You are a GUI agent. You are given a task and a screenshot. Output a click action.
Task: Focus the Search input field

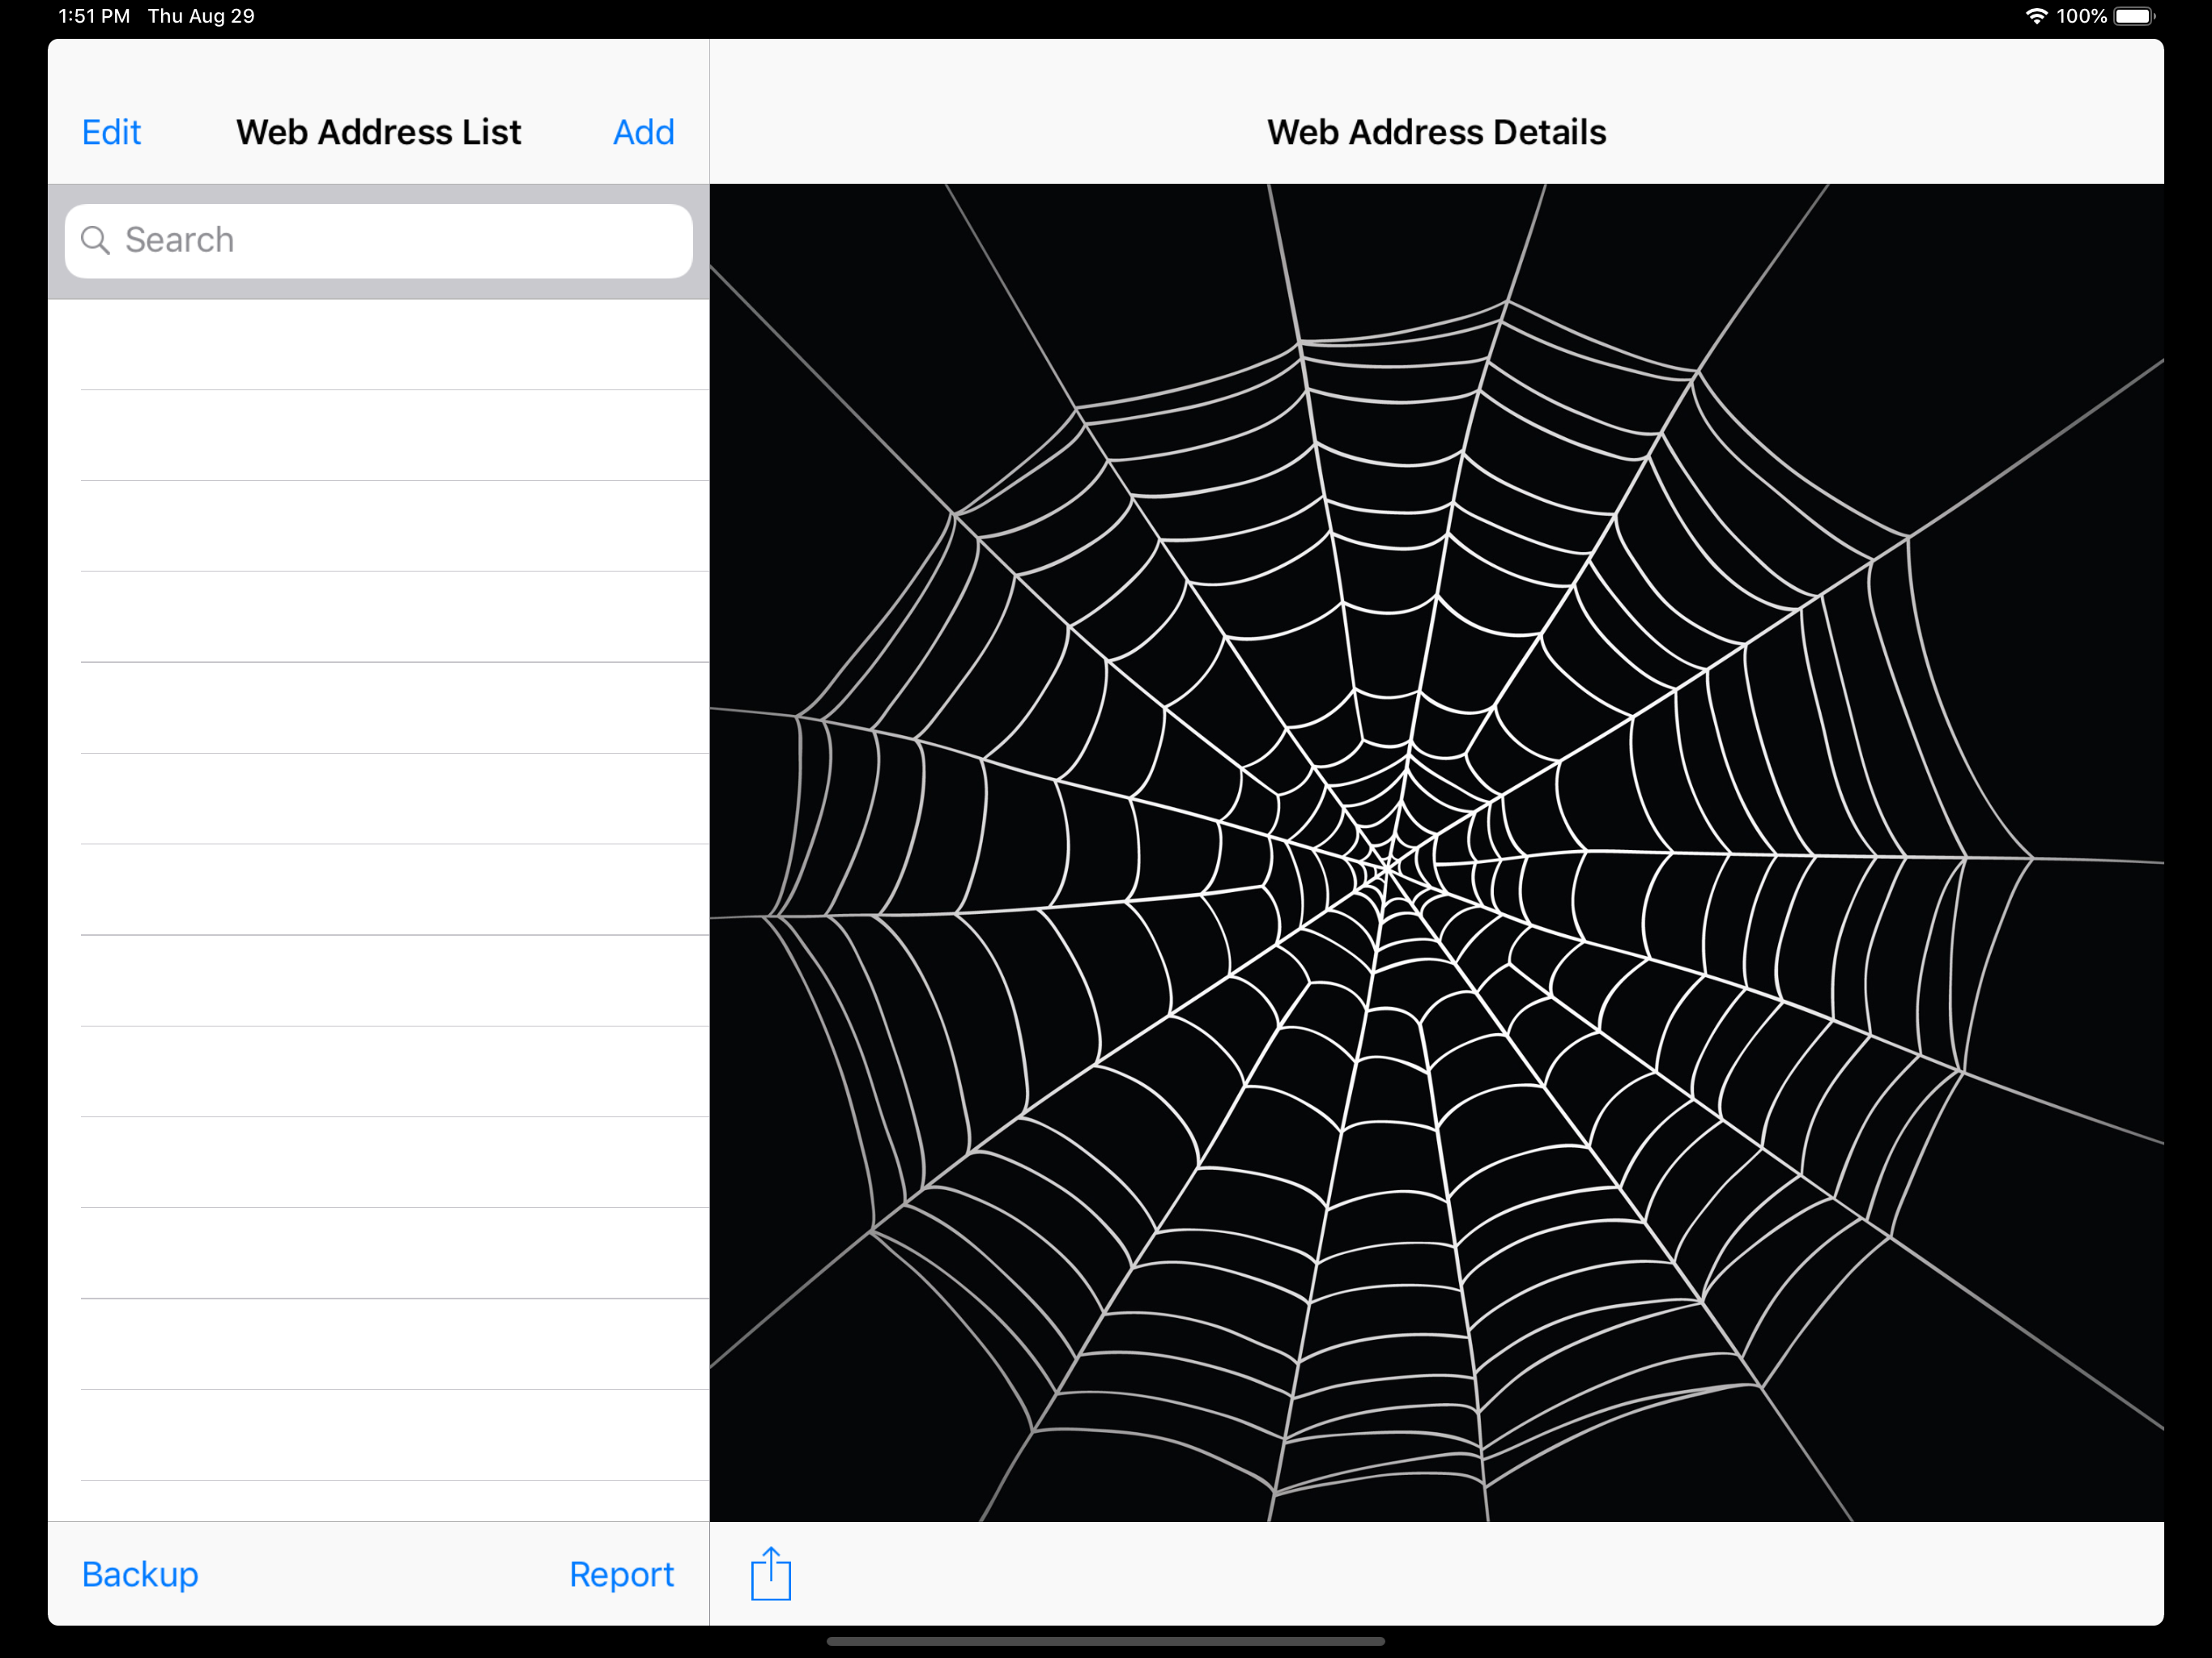pyautogui.click(x=400, y=241)
